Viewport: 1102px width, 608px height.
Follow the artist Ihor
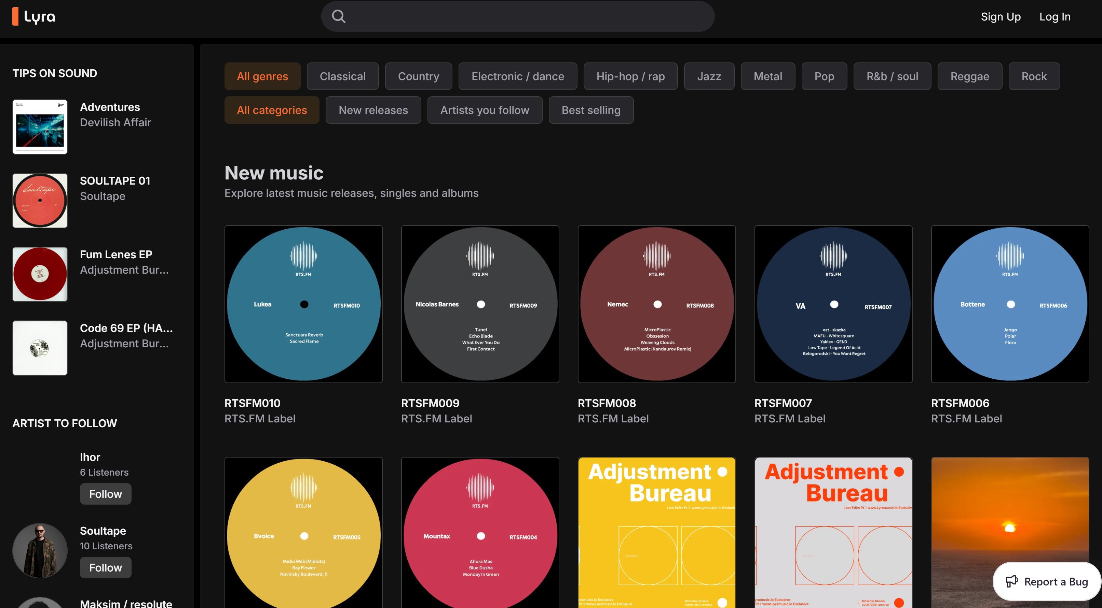(106, 494)
